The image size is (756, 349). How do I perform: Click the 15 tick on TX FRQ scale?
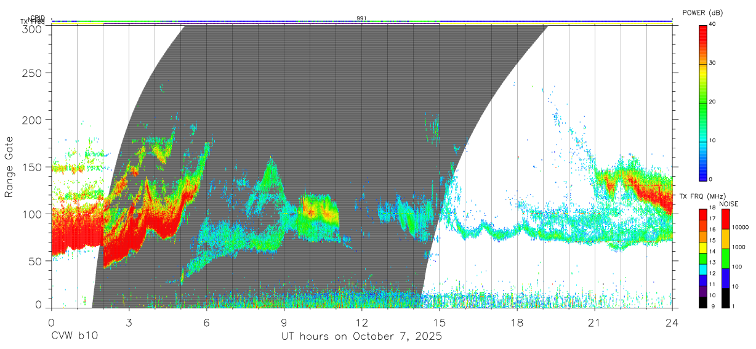pyautogui.click(x=712, y=240)
